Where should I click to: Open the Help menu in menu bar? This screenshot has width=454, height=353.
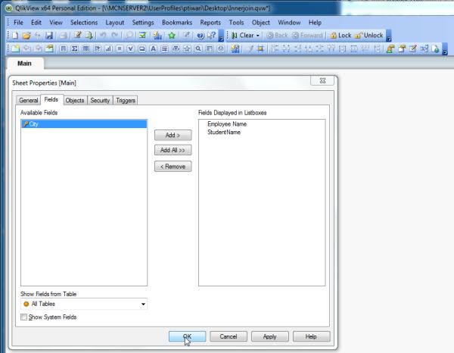[x=315, y=22]
